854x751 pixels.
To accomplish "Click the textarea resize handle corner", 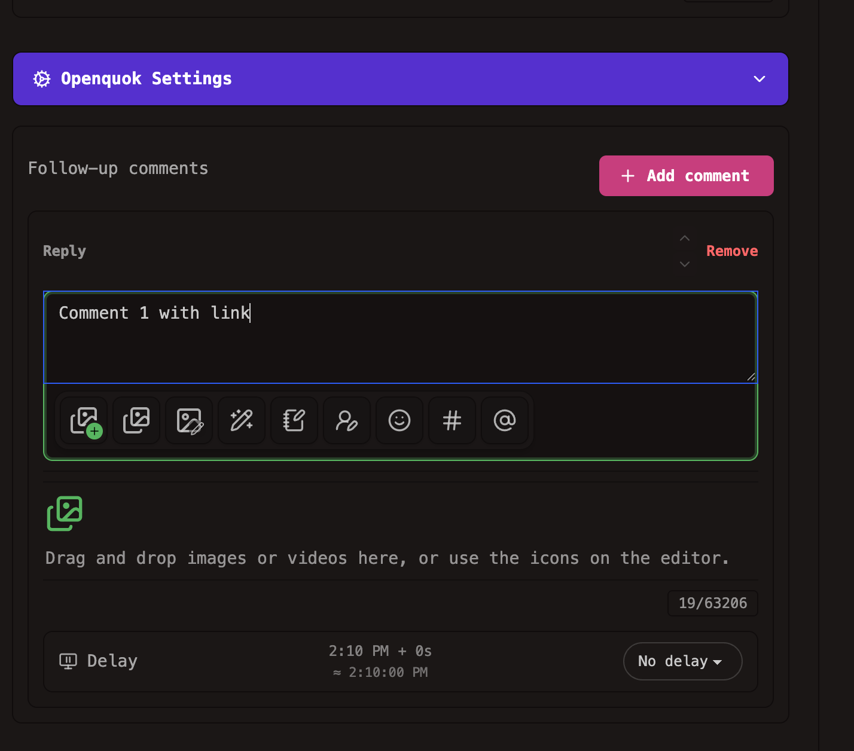I will pos(751,377).
